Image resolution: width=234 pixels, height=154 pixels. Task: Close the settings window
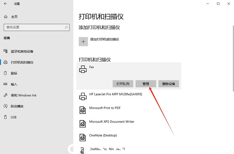pos(229,4)
